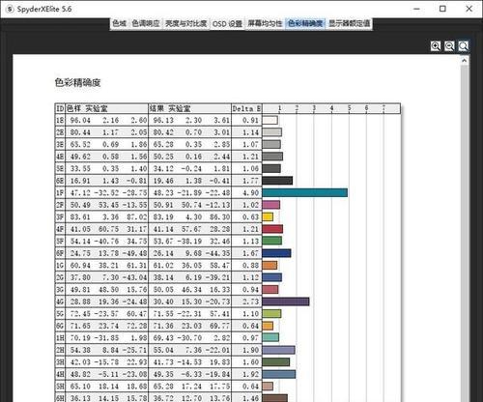Click the 色彩精确度 report heading
The image size is (483, 402).
pyautogui.click(x=77, y=83)
